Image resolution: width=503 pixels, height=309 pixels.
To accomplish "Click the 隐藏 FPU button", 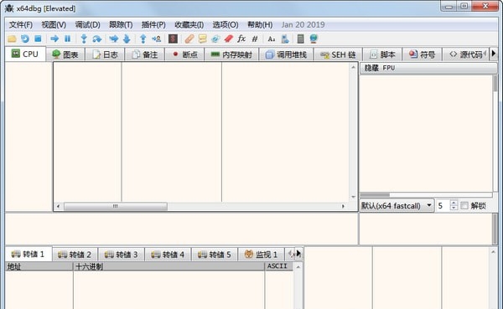I will [x=428, y=68].
